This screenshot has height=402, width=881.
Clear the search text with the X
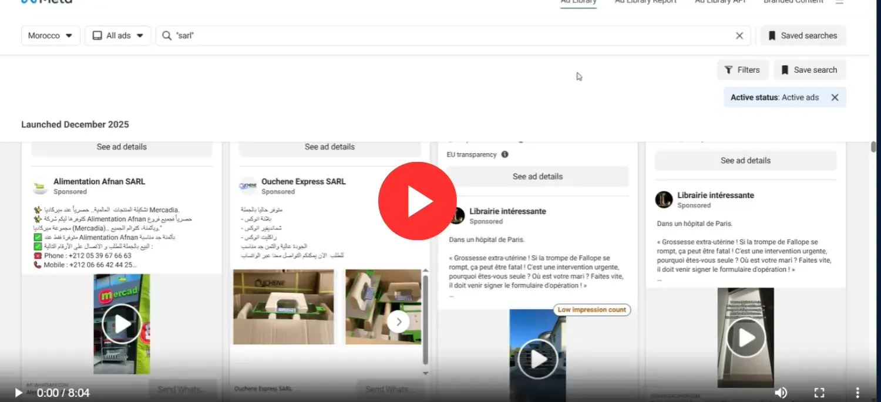coord(739,35)
